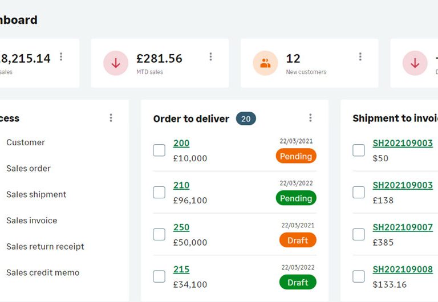The height and width of the screenshot is (302, 438).
Task: Click the red down-arrow icon beside MTD sales
Action: tap(116, 63)
